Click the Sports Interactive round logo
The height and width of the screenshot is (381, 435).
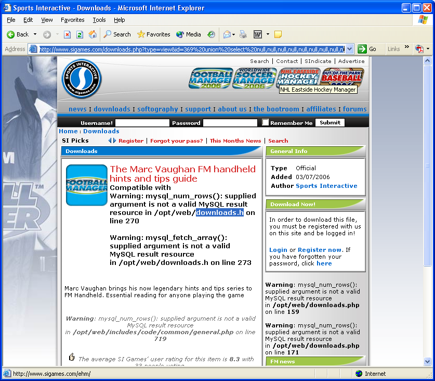click(x=81, y=79)
